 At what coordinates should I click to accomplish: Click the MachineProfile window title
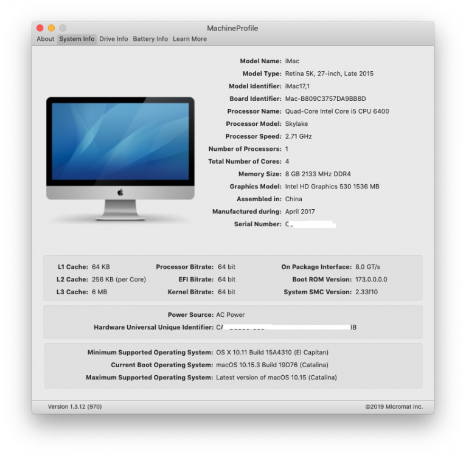coord(232,28)
